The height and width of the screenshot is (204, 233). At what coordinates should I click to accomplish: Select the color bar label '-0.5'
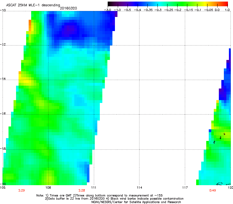click(x=127, y=10)
